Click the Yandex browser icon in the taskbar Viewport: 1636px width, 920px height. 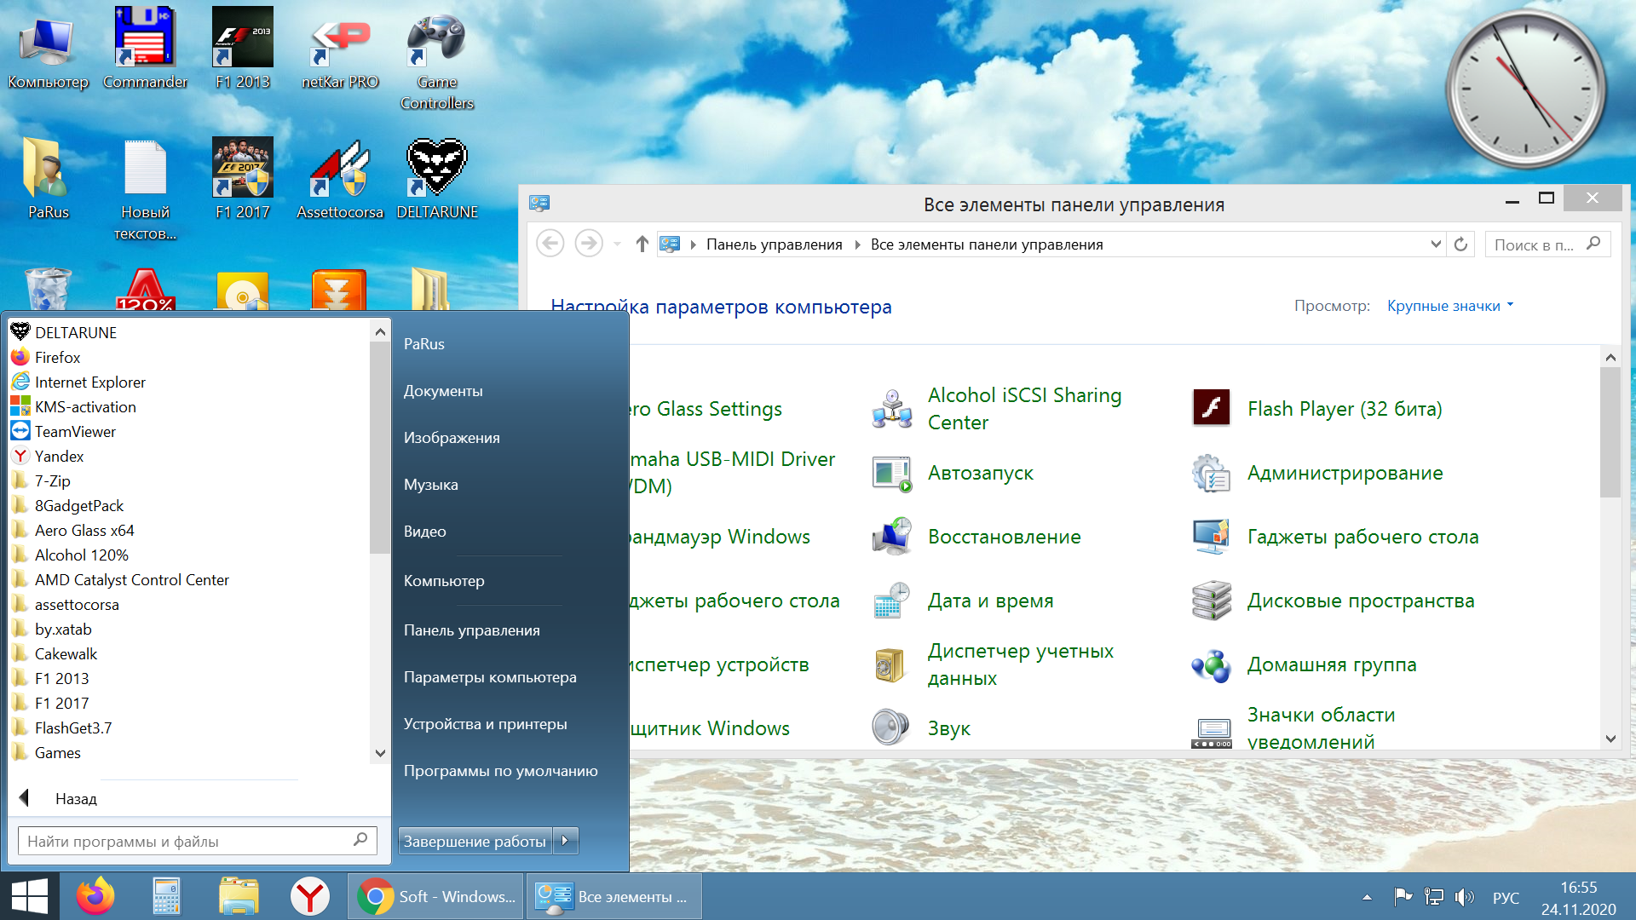point(310,896)
